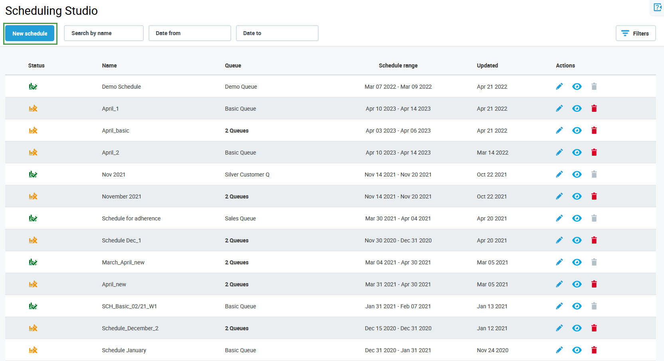This screenshot has width=664, height=361.
Task: Click the edit pencil for Demo Schedule
Action: click(559, 87)
